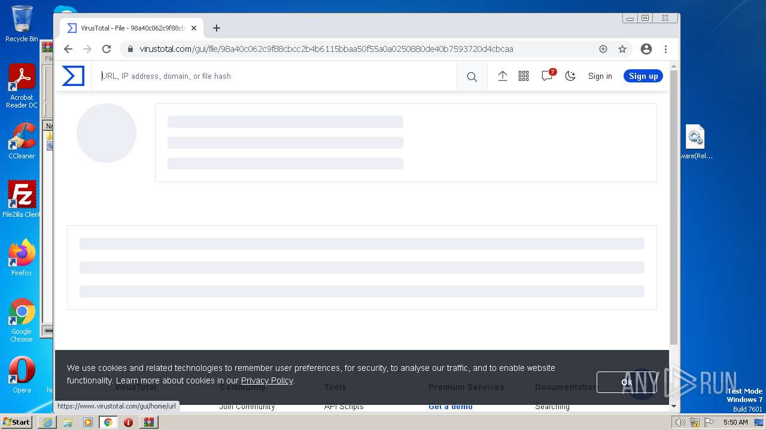Click the Action Center flag tray icon
The width and height of the screenshot is (766, 430).
pyautogui.click(x=709, y=422)
